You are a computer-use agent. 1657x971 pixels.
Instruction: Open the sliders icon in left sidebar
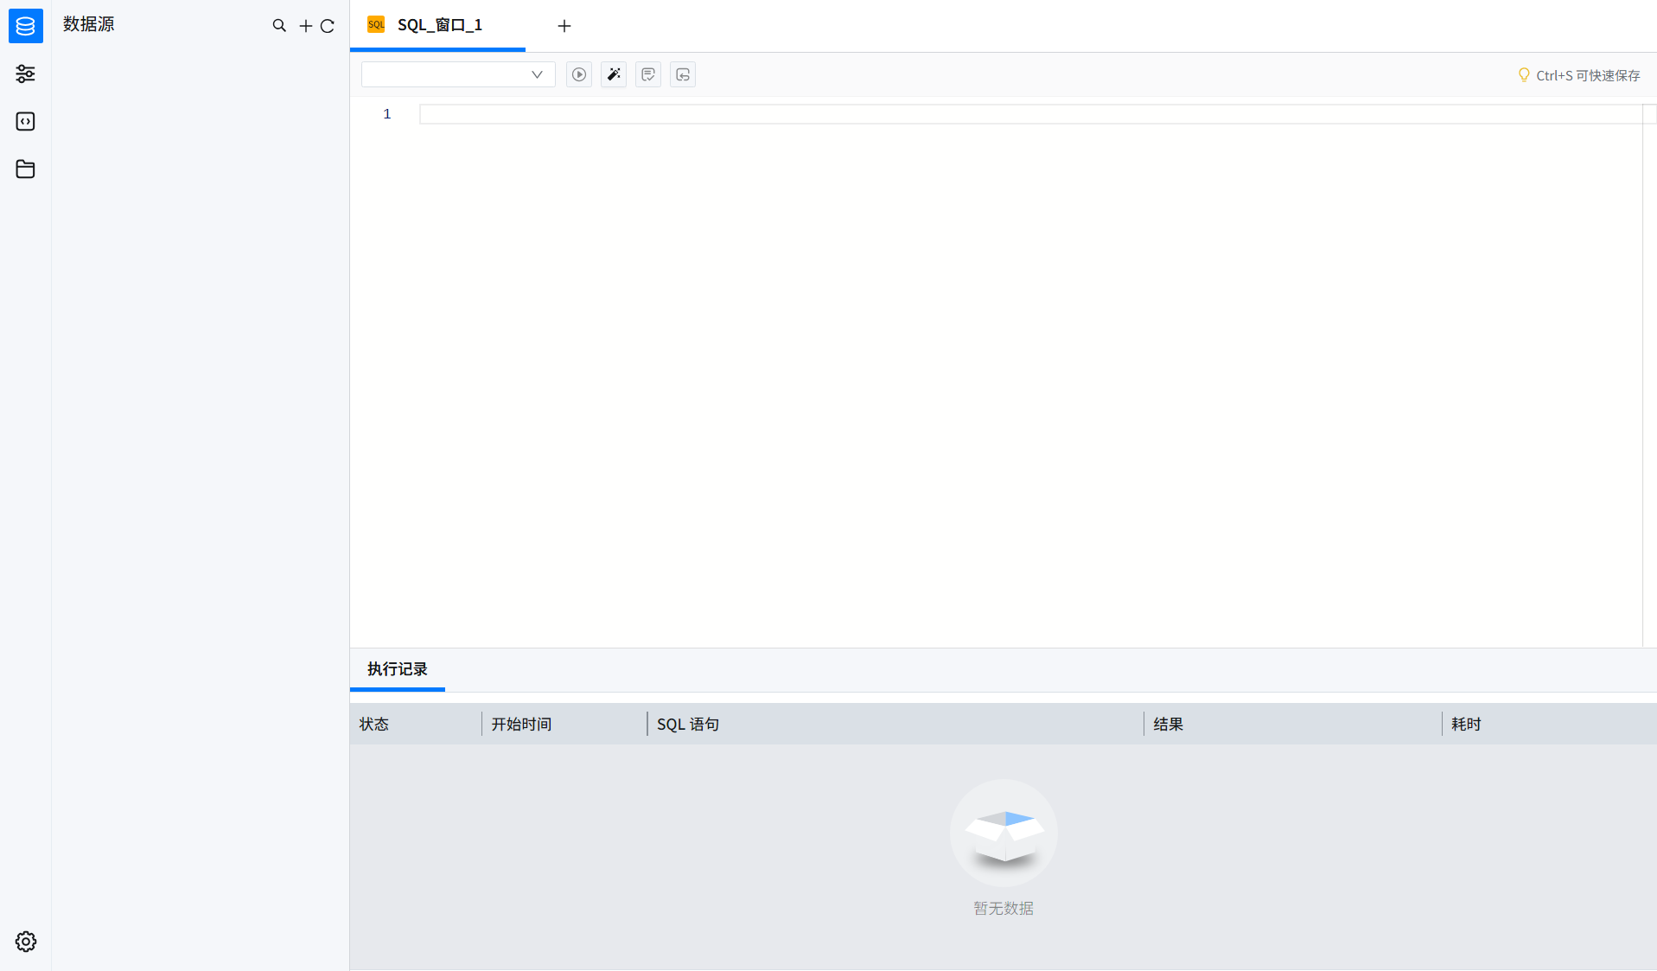(x=26, y=74)
